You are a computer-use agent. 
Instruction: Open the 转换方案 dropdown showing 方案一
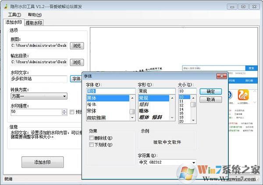click(x=39, y=96)
